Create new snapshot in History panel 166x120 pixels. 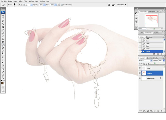158,54
